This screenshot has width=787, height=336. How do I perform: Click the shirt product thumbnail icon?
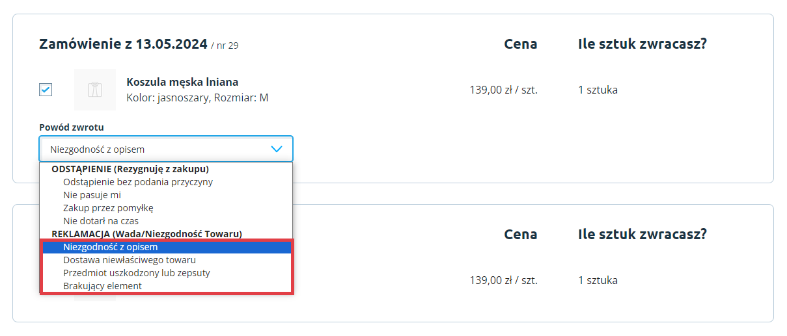click(95, 90)
